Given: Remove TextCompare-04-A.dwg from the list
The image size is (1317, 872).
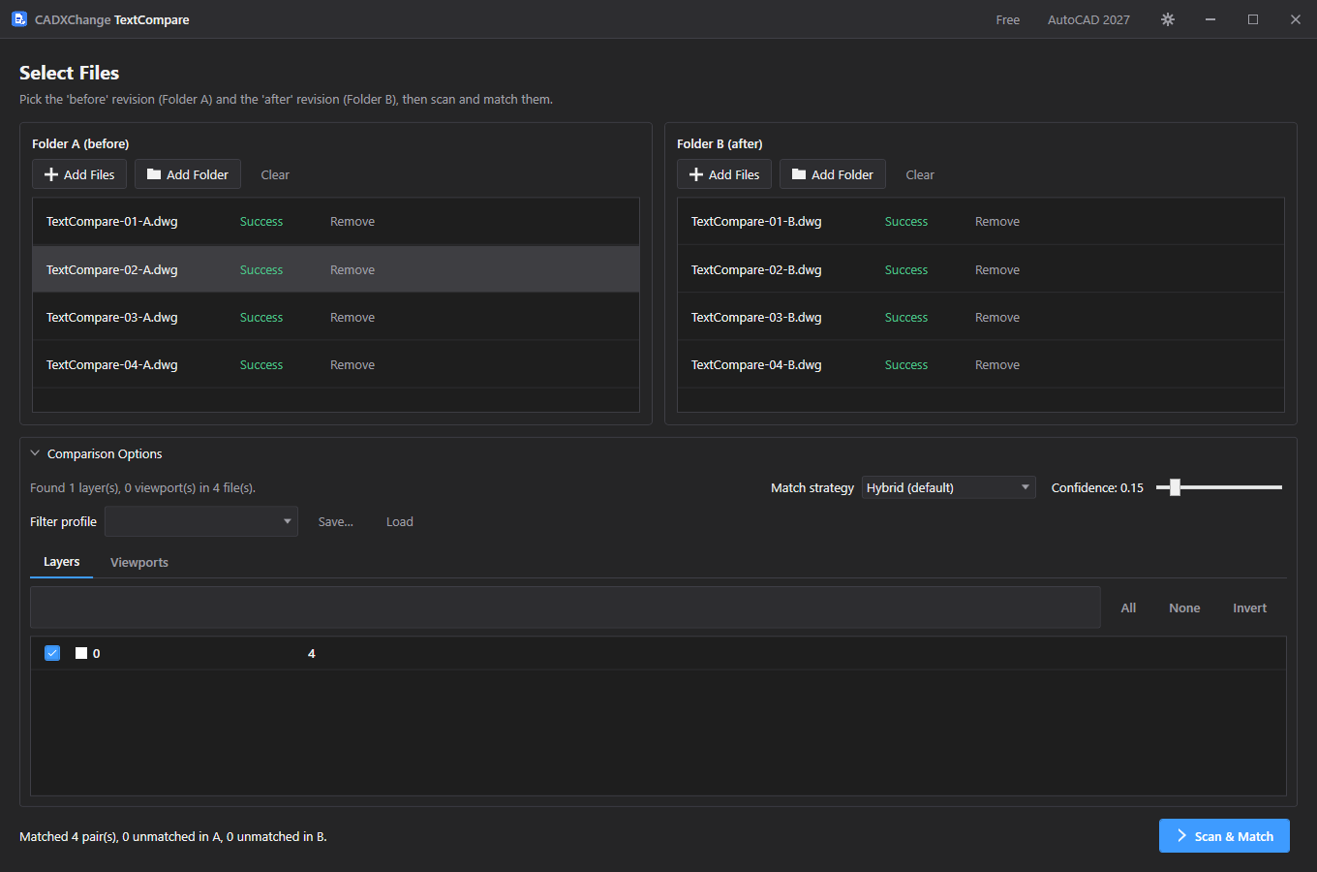Looking at the screenshot, I should click(352, 365).
